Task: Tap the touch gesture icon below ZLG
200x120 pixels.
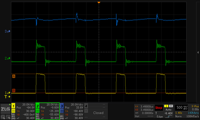Action: point(3,117)
